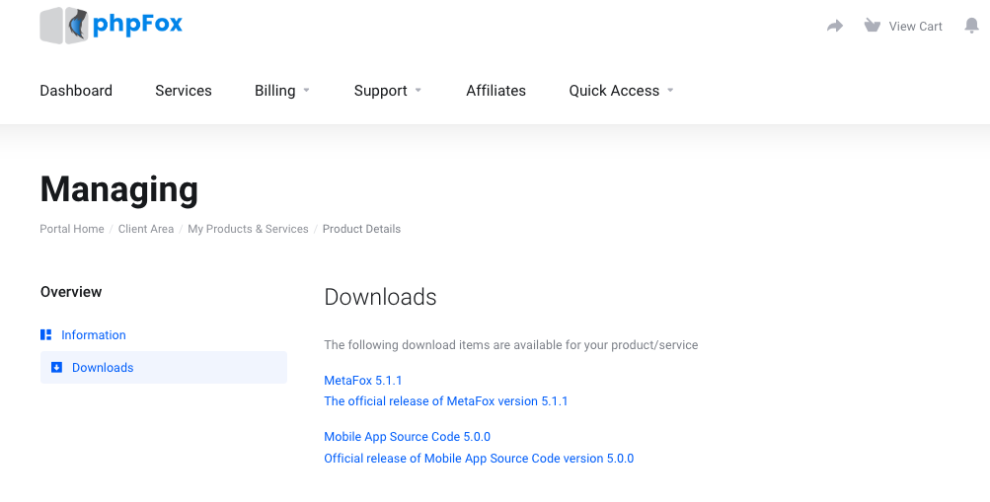Open the notifications bell icon
Image resolution: width=990 pixels, height=502 pixels.
(x=971, y=26)
